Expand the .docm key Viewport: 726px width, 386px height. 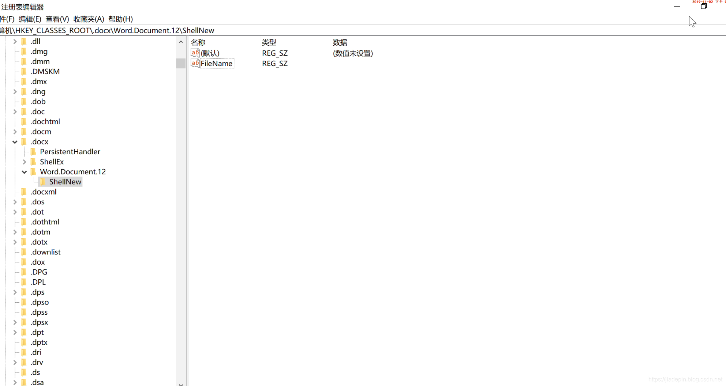click(15, 132)
